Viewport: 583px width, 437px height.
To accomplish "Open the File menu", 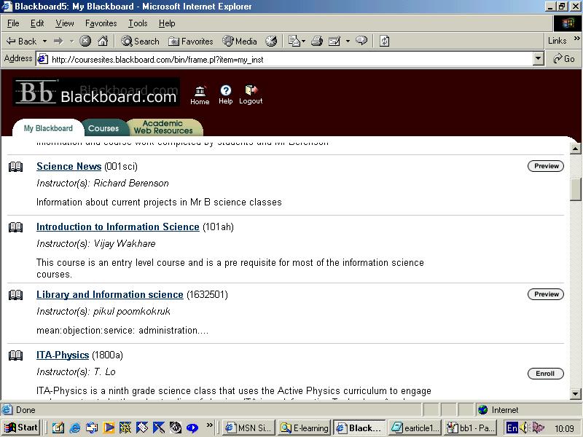I will pos(13,23).
